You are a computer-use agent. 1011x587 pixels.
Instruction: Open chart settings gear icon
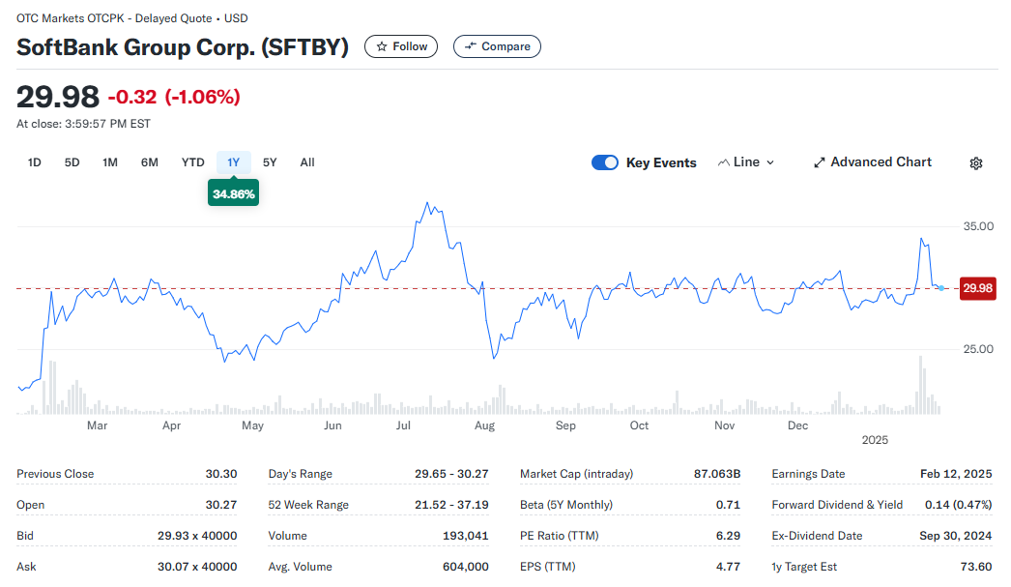click(975, 163)
